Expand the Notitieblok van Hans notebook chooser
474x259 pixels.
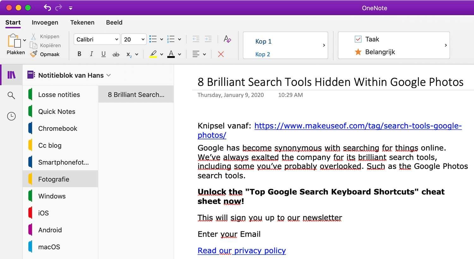pyautogui.click(x=69, y=75)
